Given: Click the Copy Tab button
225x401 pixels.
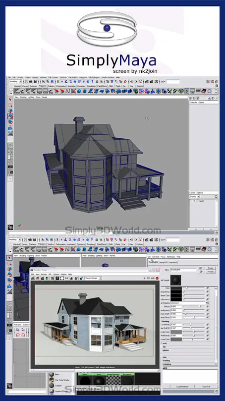Looking at the screenshot, I should pos(206,387).
